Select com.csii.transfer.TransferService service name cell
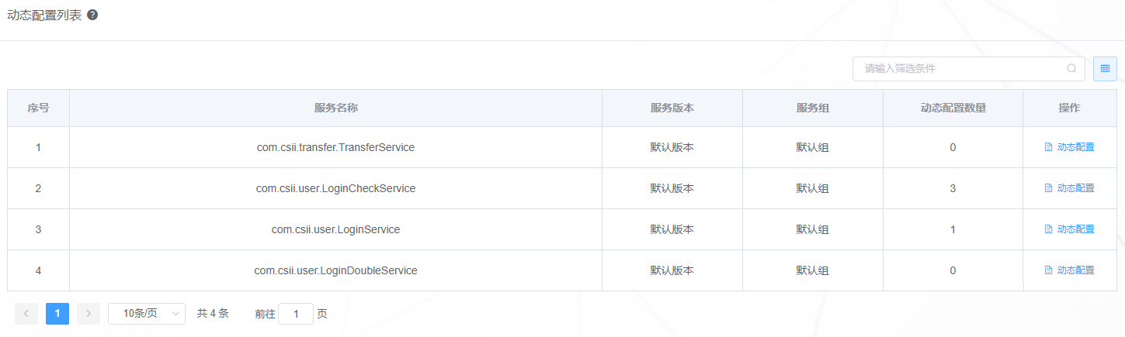Screen dimensions: 1125x337 coord(335,147)
